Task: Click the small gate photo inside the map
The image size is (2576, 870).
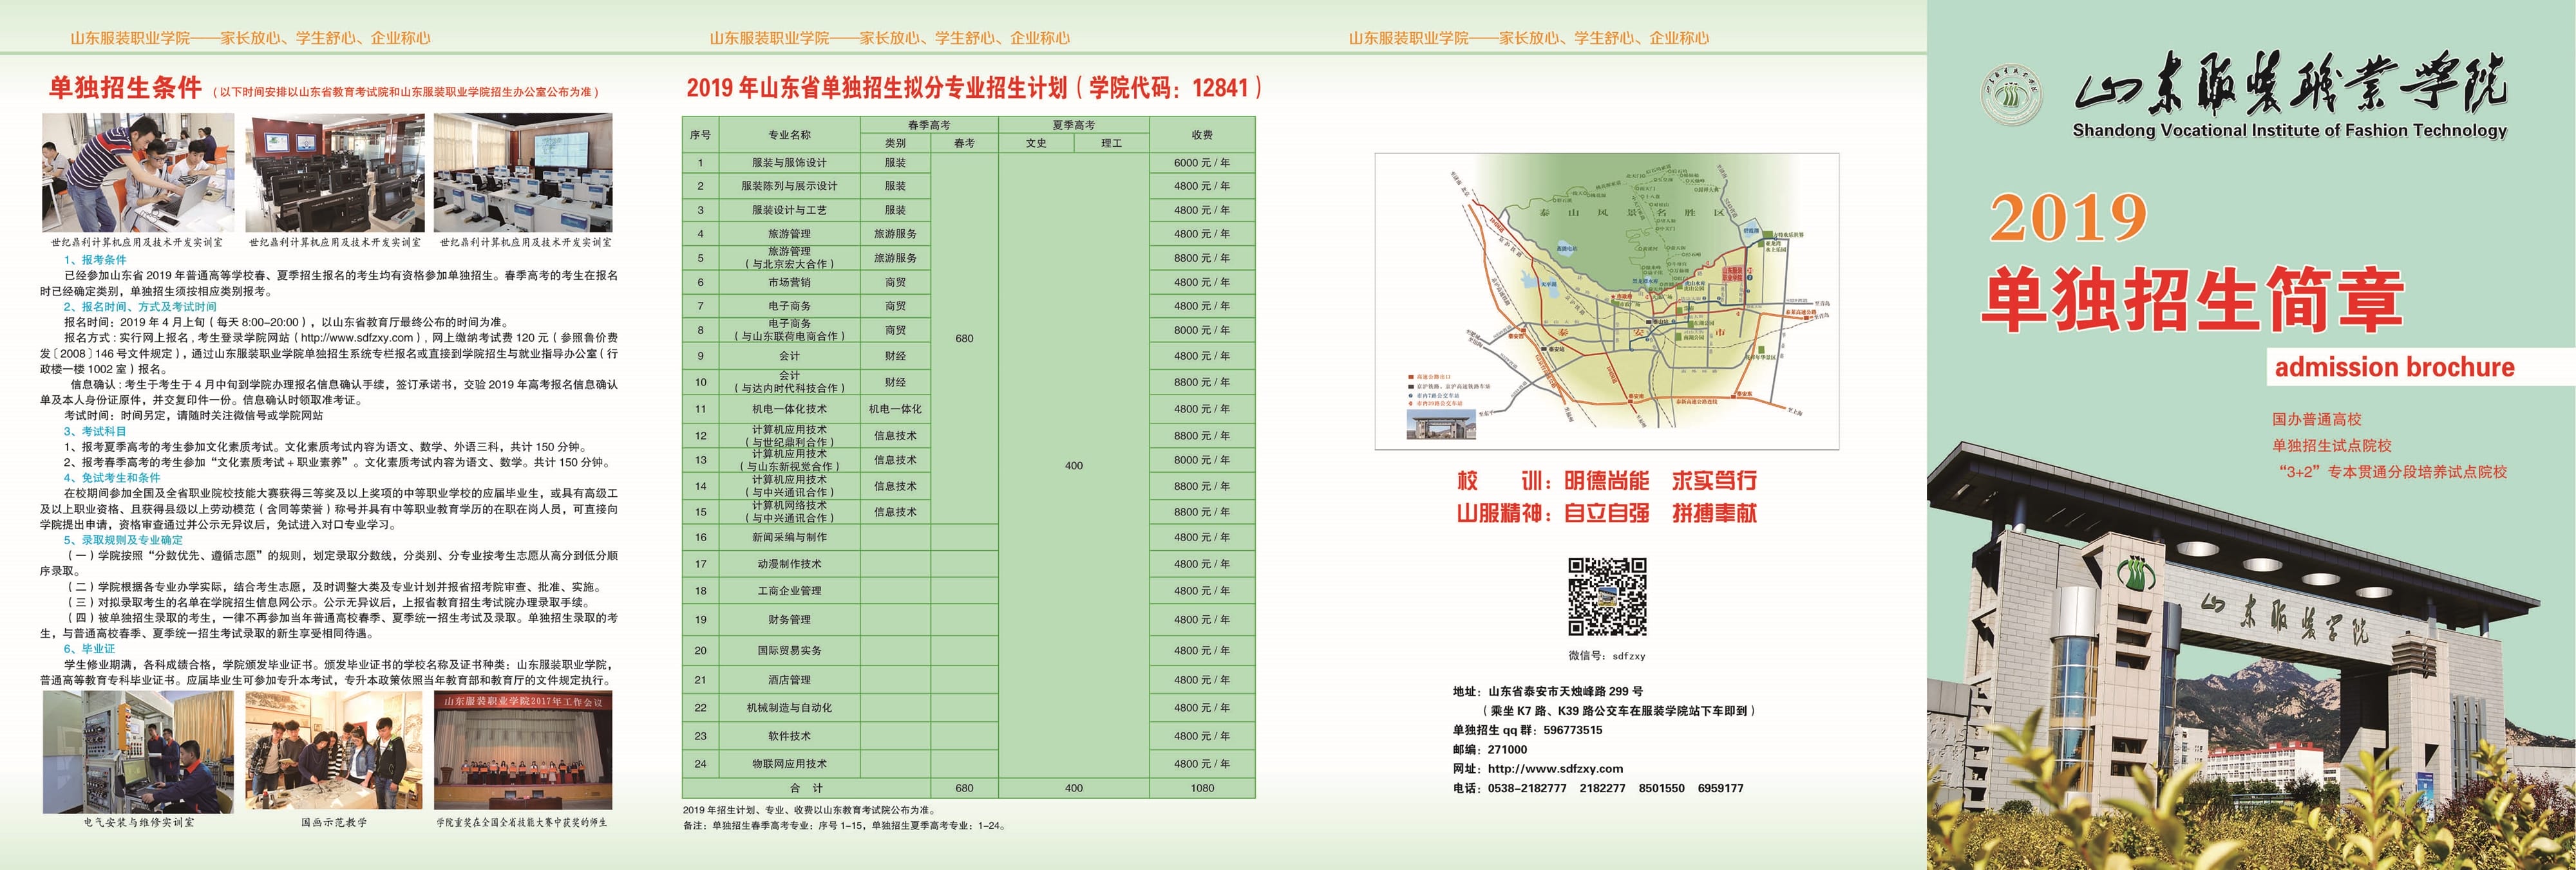Action: tap(1441, 423)
